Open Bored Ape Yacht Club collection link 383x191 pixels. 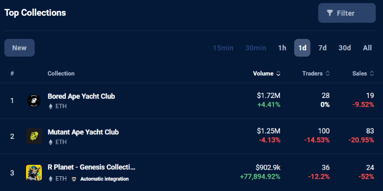81,96
